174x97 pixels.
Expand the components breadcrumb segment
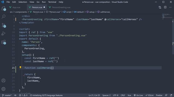[x=21, y=12]
